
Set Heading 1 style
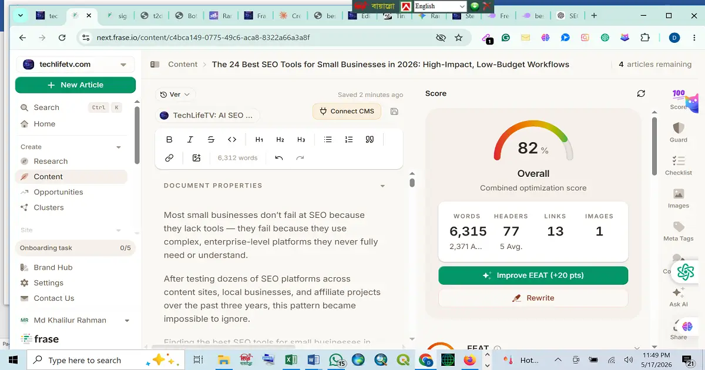(259, 140)
